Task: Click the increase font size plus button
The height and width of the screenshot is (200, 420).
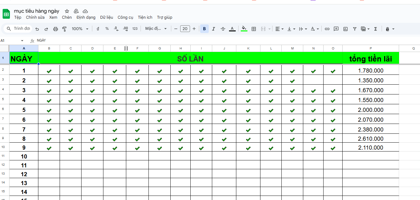Action: click(x=194, y=29)
